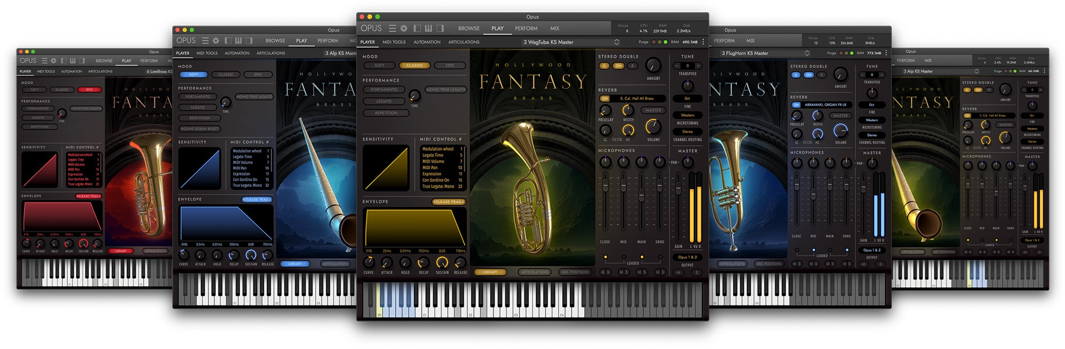Viewport: 1065px width, 349px height.
Task: Toggle right sidebar panel icon in WagTuba window
Action: 440,28
